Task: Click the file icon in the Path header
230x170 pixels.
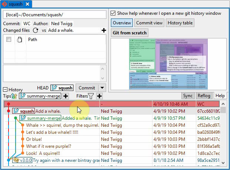Action: 20,40
